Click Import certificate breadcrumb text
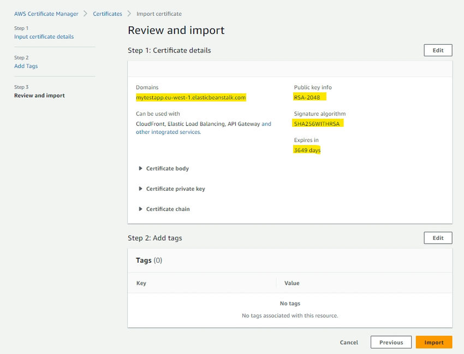464x354 pixels. (159, 14)
